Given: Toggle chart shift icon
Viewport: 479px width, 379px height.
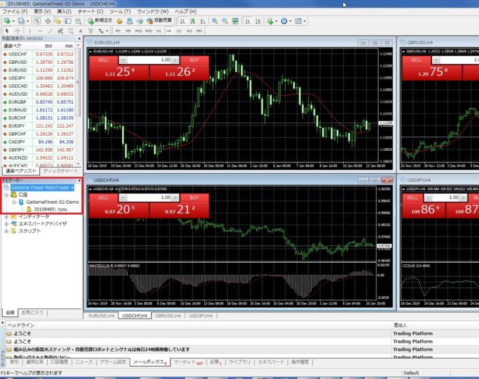Looking at the screenshot, I should [258, 21].
